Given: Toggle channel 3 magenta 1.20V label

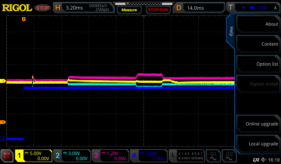Looking at the screenshot, I should (x=110, y=156).
